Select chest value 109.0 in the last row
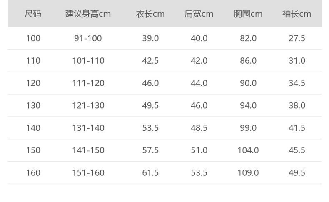Screen dimensions: 329x202 pos(248,172)
